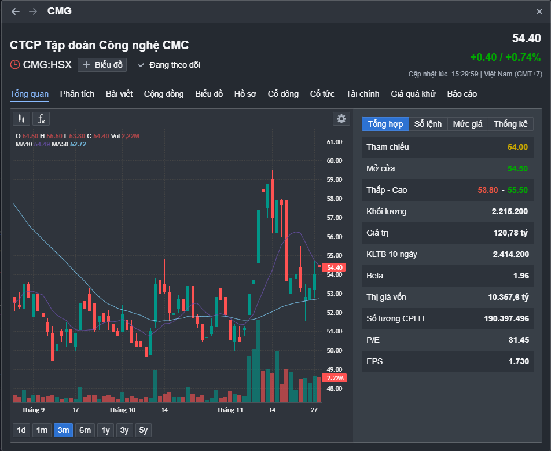This screenshot has height=451, width=551.
Task: Select the Sổ lệnh panel tab
Action: [428, 124]
